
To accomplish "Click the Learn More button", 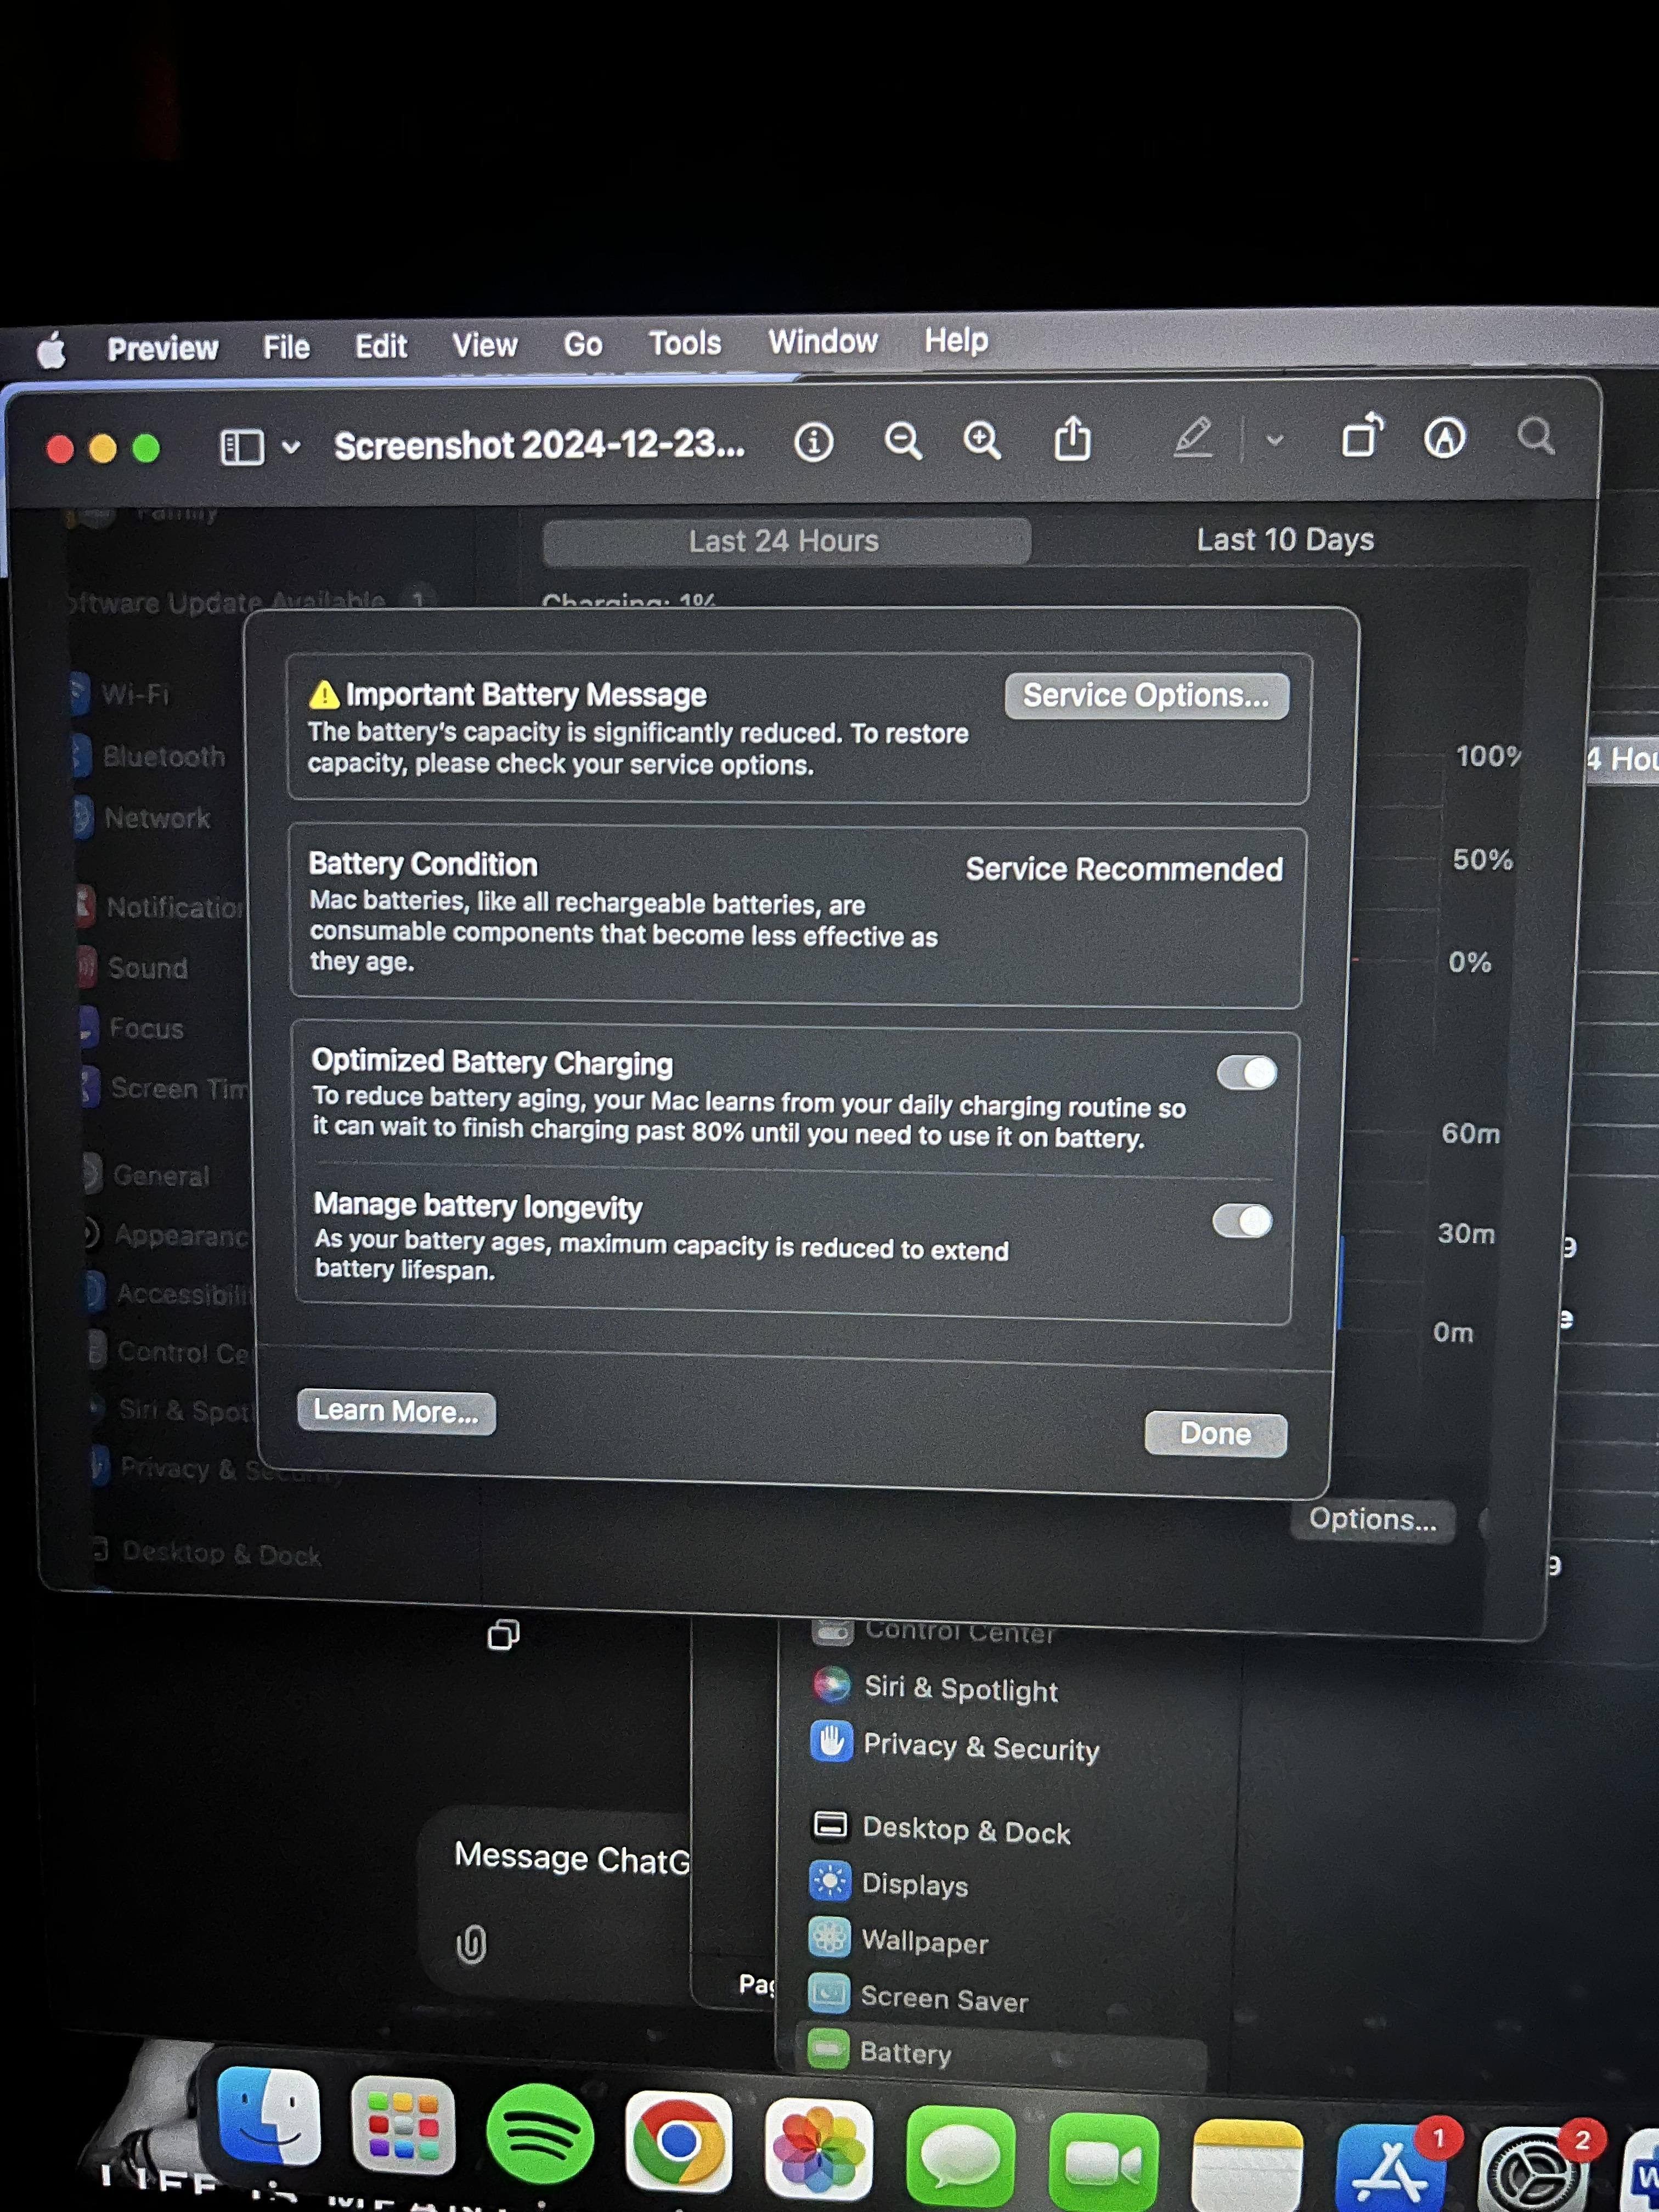I will 396,1411.
